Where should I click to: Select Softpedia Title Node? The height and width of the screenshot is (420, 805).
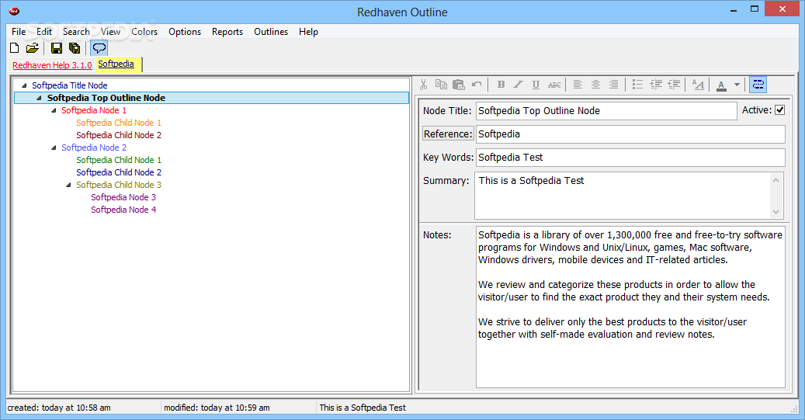coord(70,85)
